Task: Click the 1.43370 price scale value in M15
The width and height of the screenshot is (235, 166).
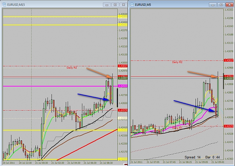Action: tap(123, 30)
